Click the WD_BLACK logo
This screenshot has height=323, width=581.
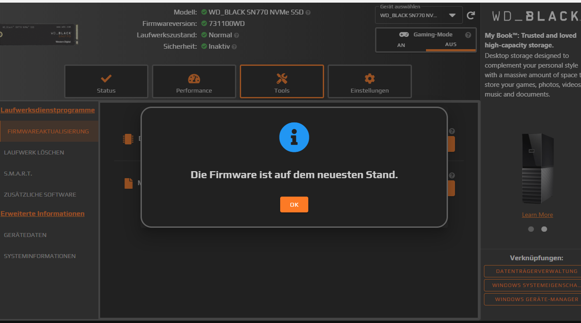[x=536, y=17]
